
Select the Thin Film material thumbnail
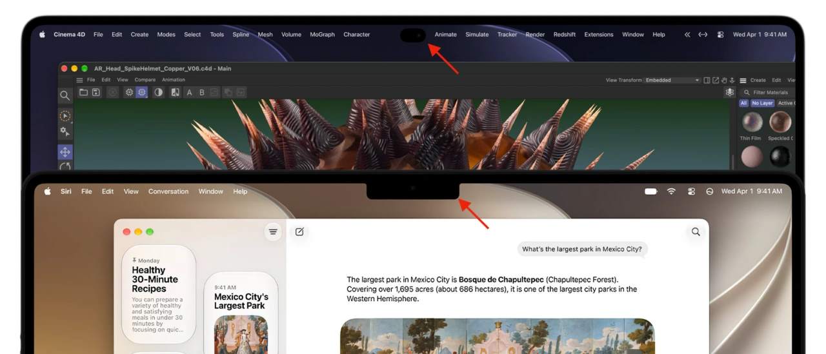pyautogui.click(x=751, y=123)
